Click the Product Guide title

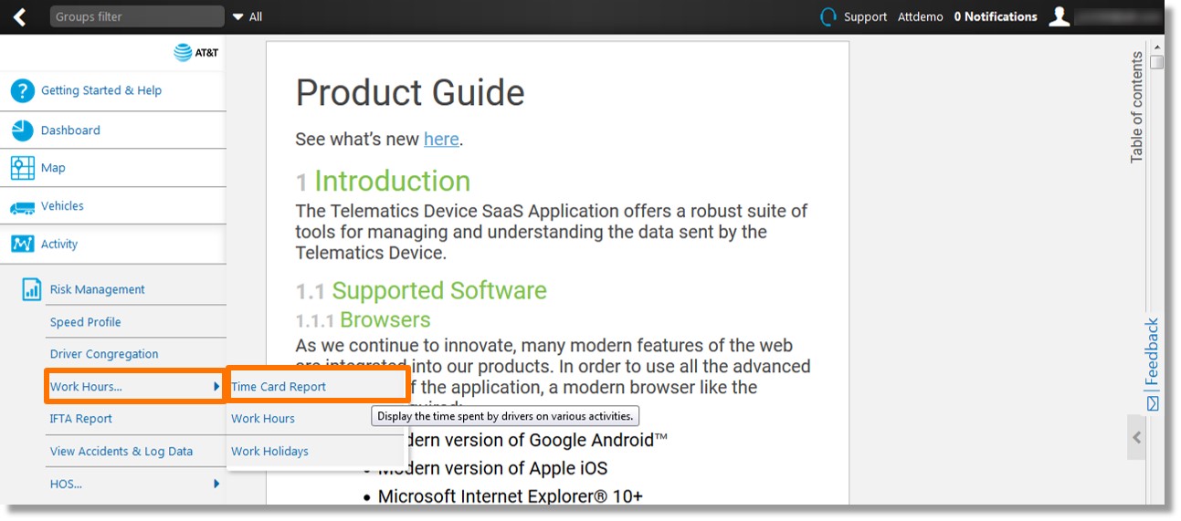click(410, 92)
